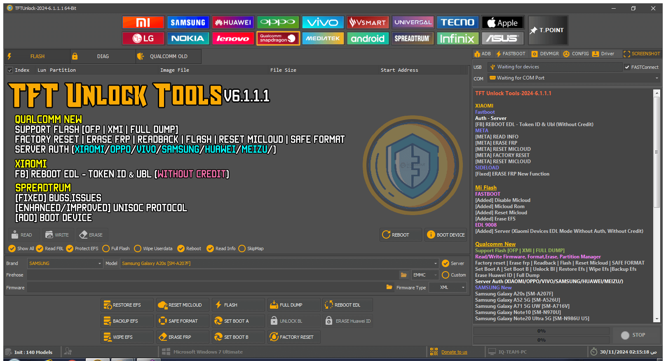This screenshot has width=666, height=361.
Task: Choose the Apple brand logo
Action: click(x=502, y=23)
